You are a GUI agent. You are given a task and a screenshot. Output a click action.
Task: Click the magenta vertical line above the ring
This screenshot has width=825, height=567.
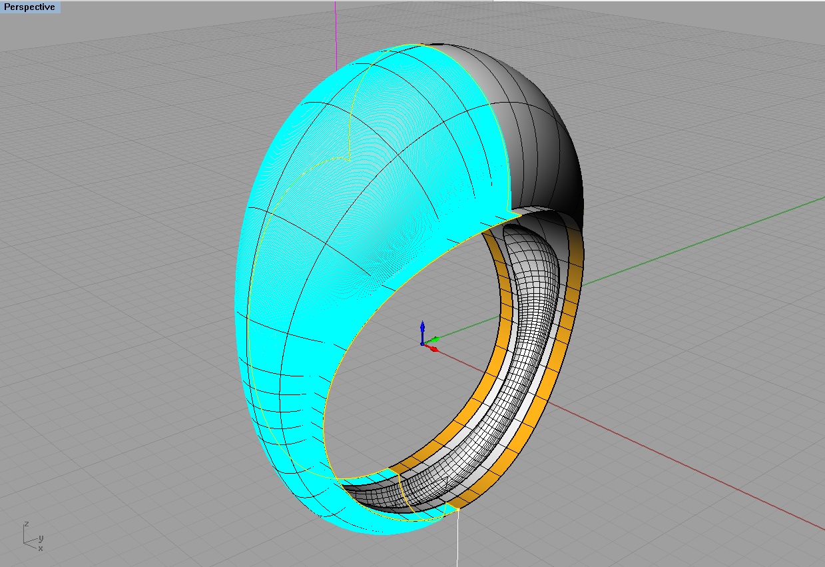(x=336, y=33)
